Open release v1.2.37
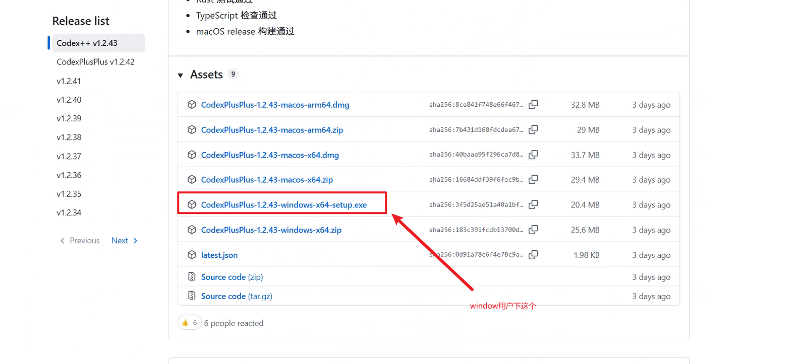 click(69, 156)
